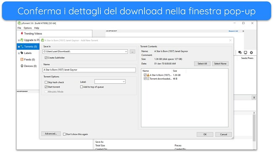Open the Label dropdown
273x152 pixels.
click(123, 82)
